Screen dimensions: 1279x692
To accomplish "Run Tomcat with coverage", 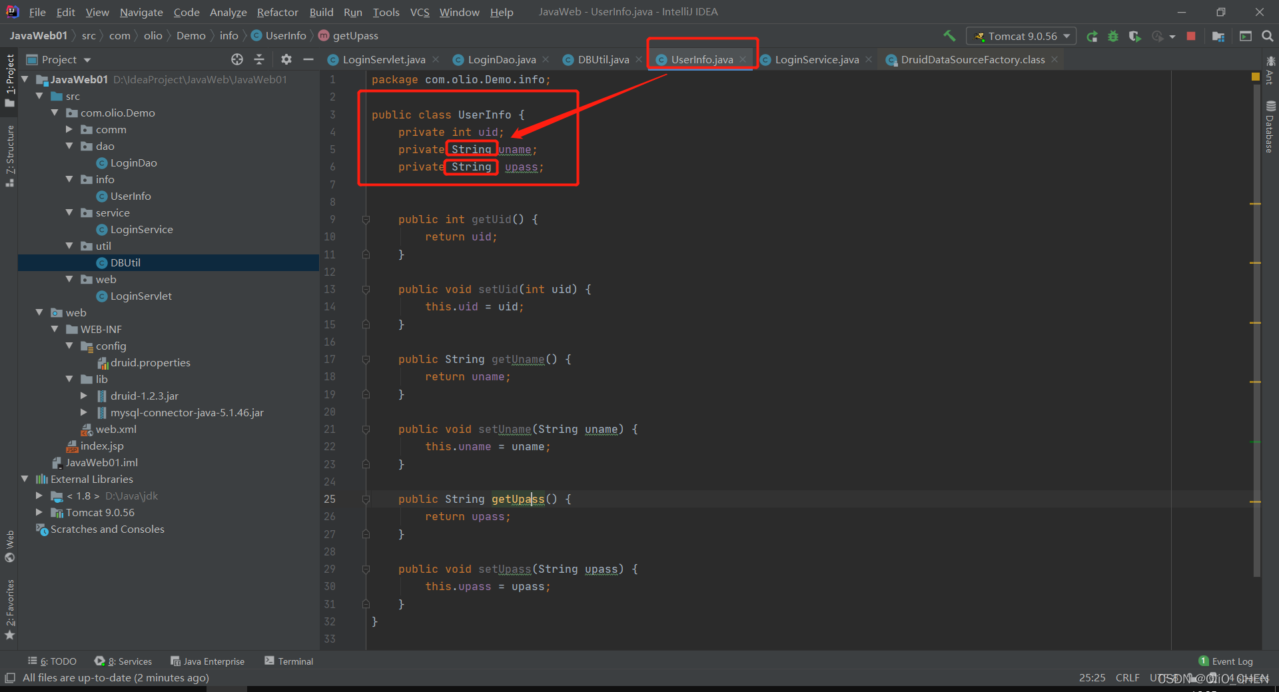I will click(x=1135, y=36).
